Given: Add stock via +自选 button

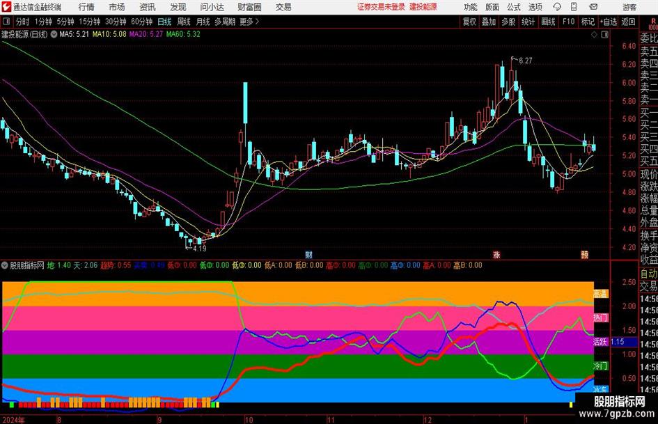Looking at the screenshot, I should click(x=609, y=22).
